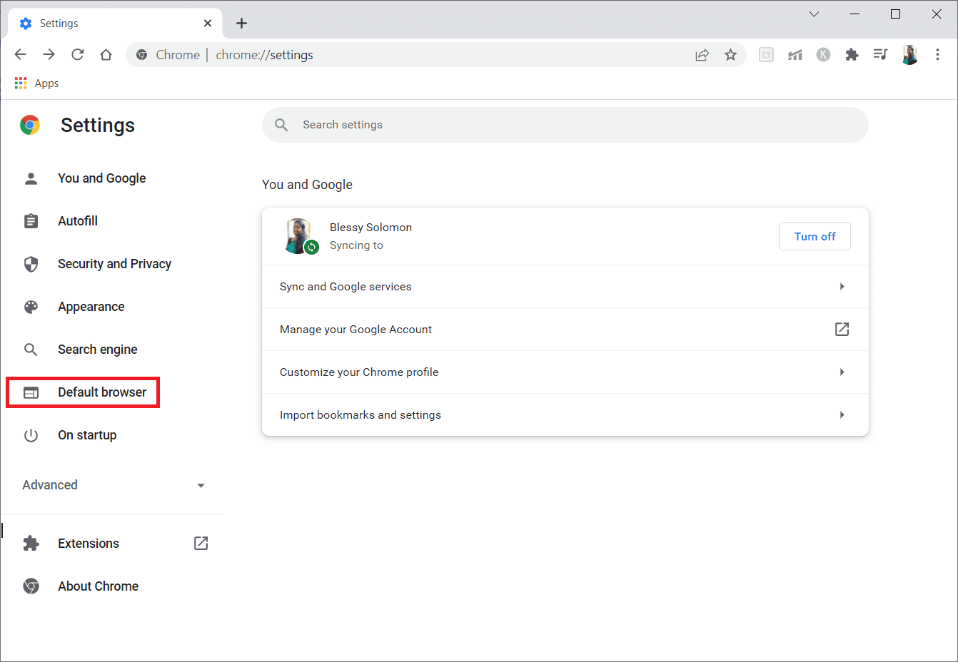Open the Extensions puzzle icon in toolbar
Viewport: 958px width, 662px height.
(x=852, y=55)
